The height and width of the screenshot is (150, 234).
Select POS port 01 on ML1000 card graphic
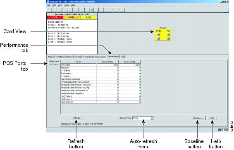169,38
